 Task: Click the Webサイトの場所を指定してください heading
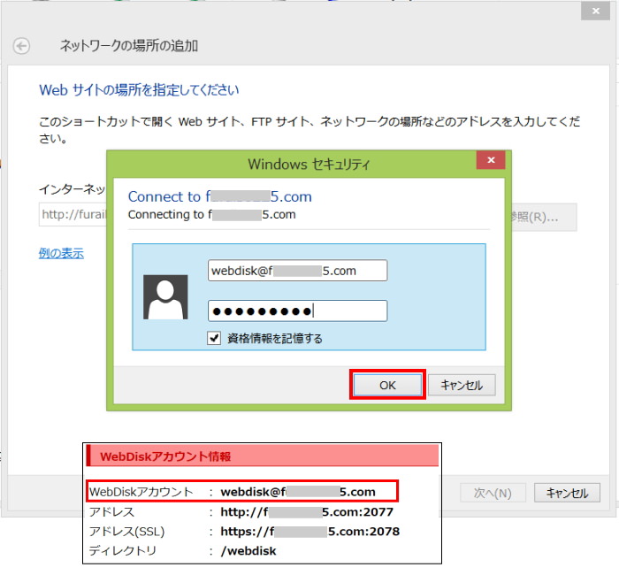point(139,90)
